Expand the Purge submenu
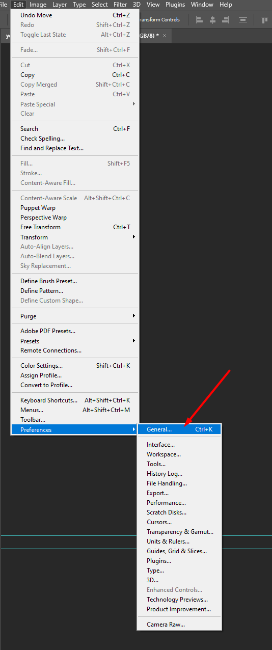Viewport: 272px width, 650px height. point(75,316)
